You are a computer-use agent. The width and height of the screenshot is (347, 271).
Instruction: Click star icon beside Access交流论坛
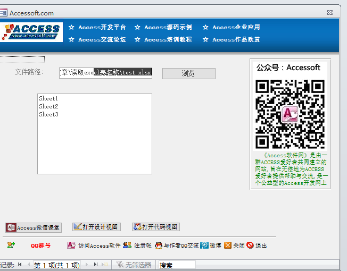tap(71, 39)
